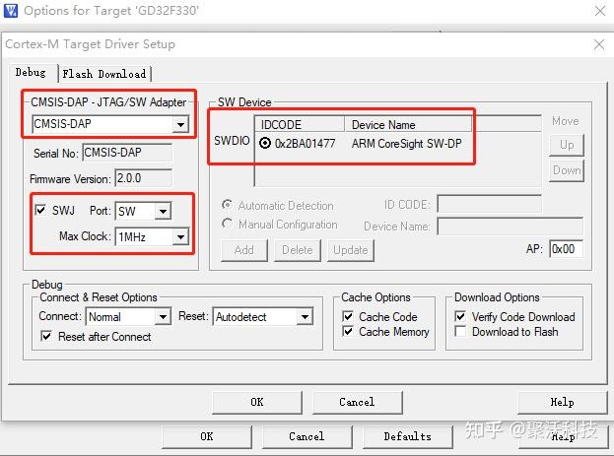The width and height of the screenshot is (614, 456).
Task: Click OK in the Options for Target window
Action: 207,436
